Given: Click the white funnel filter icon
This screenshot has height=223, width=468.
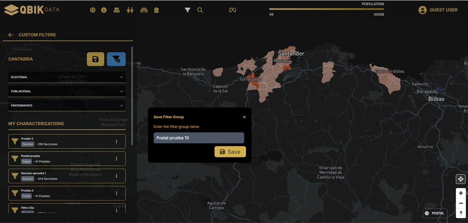Looking at the screenshot, I should click(x=187, y=10).
